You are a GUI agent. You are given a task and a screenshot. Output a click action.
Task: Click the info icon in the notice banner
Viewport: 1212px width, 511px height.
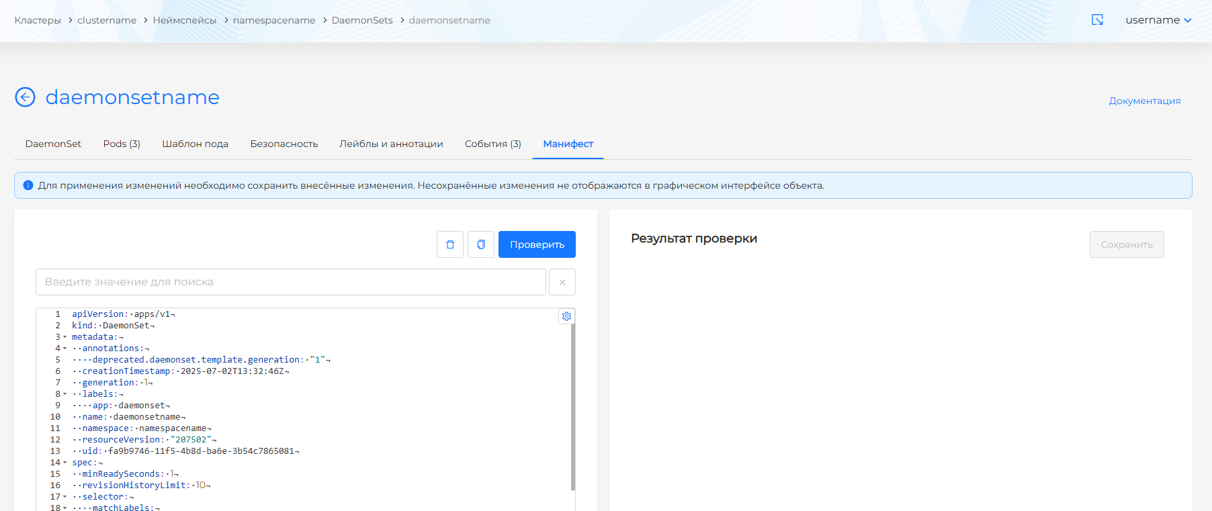click(28, 185)
